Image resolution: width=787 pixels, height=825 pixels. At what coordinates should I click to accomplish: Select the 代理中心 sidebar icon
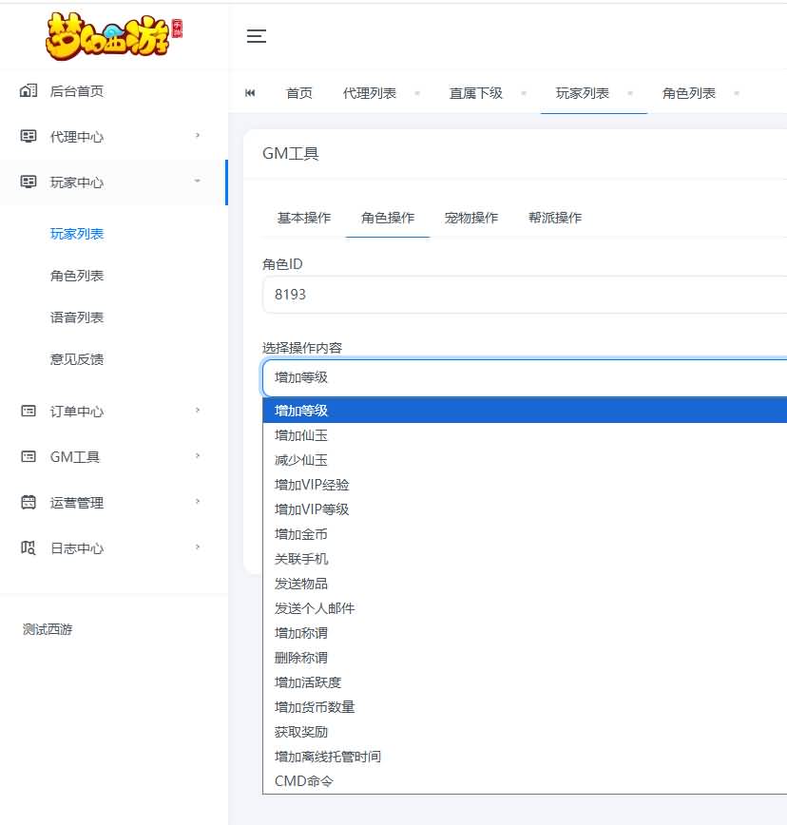(29, 135)
